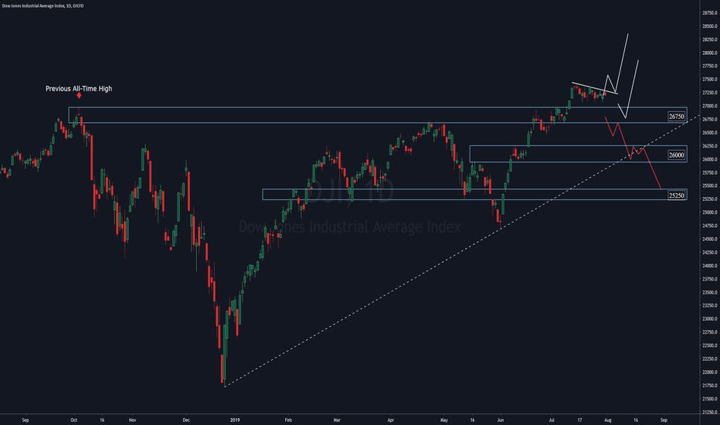Select the boxed 26750 price level label
Viewport: 720px width, 425px height.
pos(677,117)
